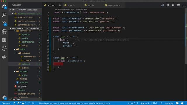187x105 pixels.
Task: Open the Search view
Action: coord(4,15)
